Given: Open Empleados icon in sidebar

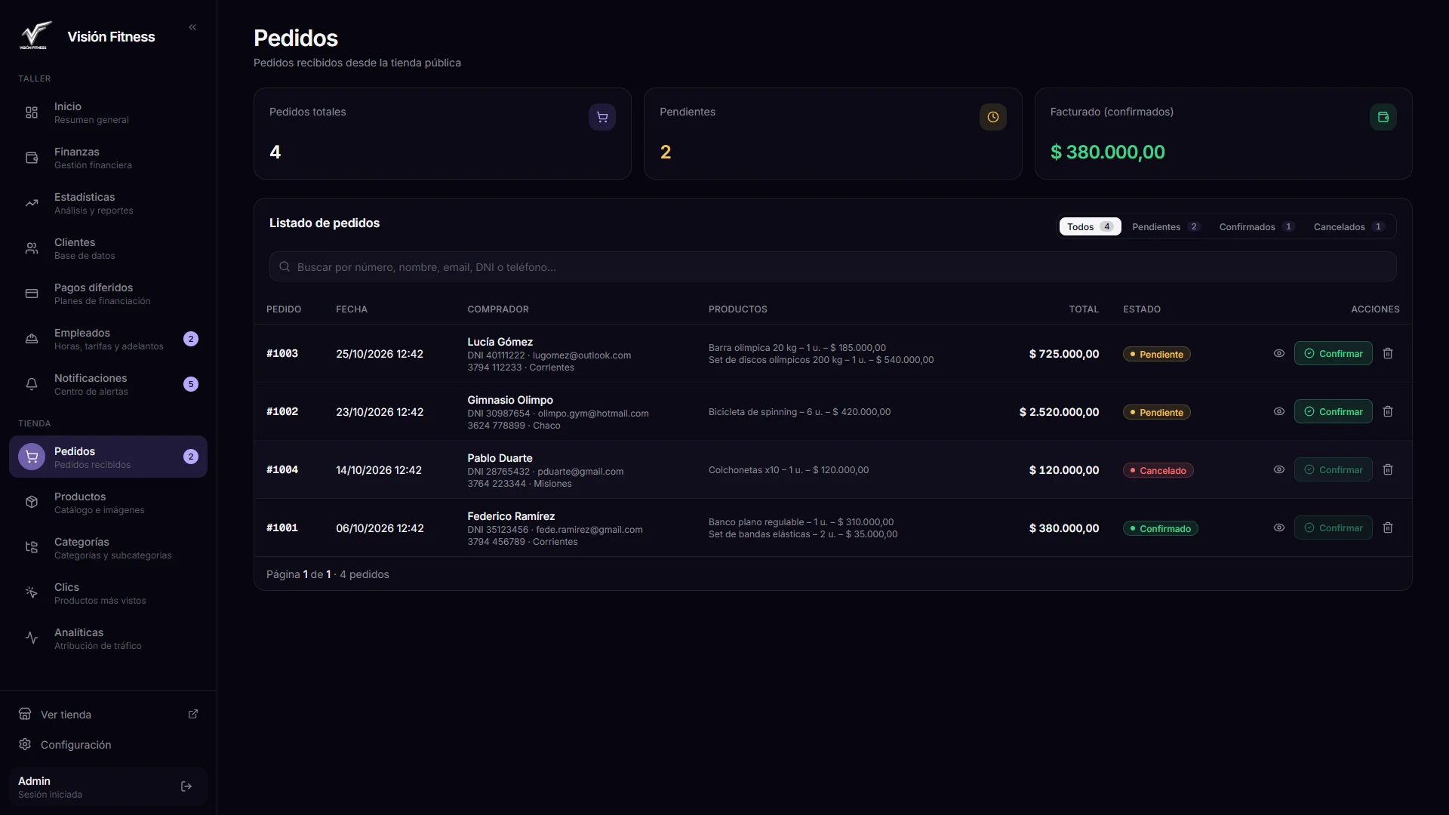Looking at the screenshot, I should coord(32,339).
